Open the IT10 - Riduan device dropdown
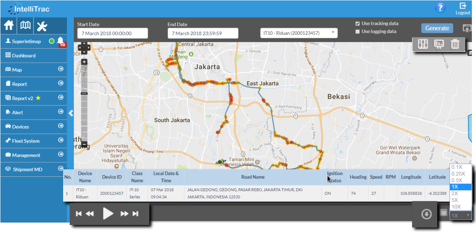 (x=299, y=33)
